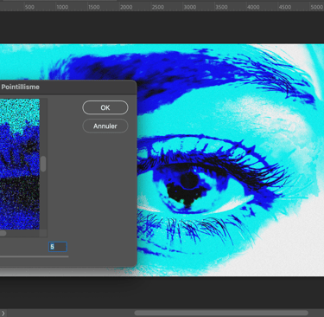
Task: Click the 2000 mark on the ruler
Action: (x=126, y=7)
